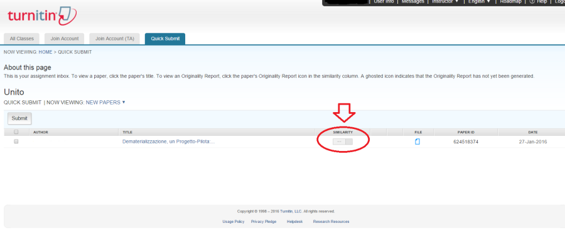Screen dimensions: 565x248
Task: Expand the NEW PAPERS viewing dropdown
Action: [105, 103]
